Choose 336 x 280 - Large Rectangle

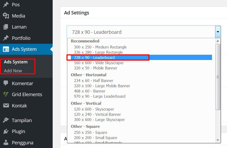click(x=98, y=52)
